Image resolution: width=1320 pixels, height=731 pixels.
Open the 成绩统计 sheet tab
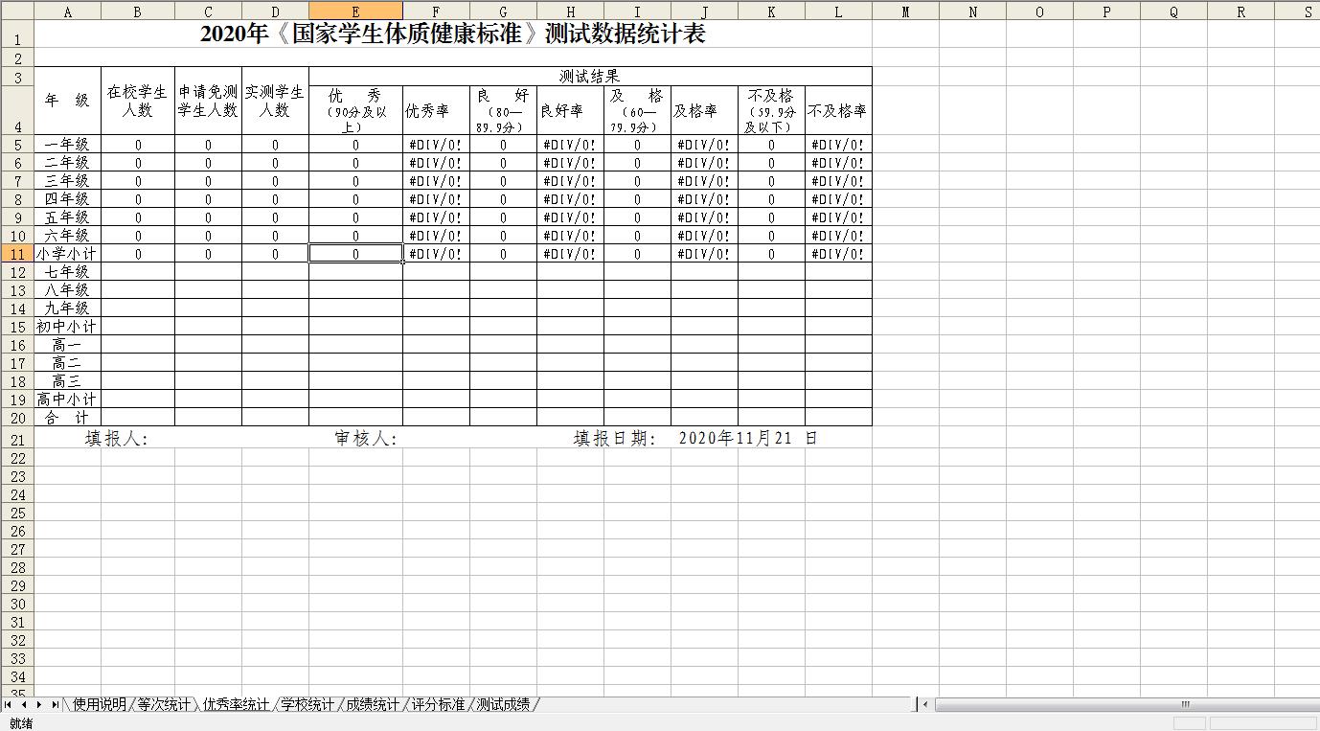tap(372, 704)
